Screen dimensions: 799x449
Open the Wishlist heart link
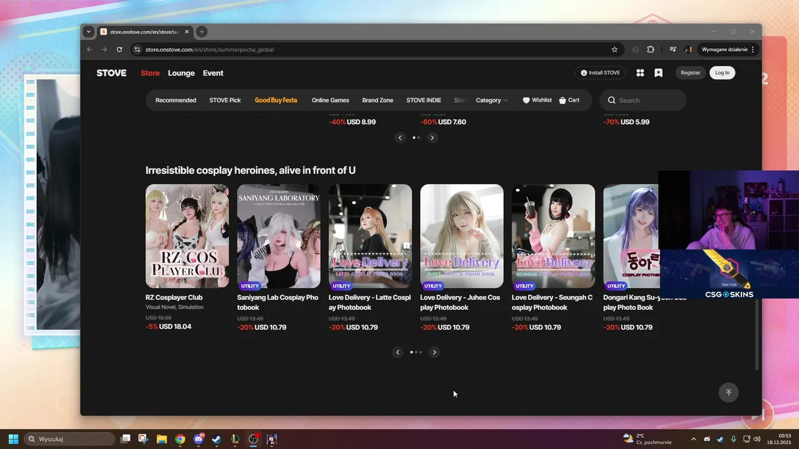537,100
